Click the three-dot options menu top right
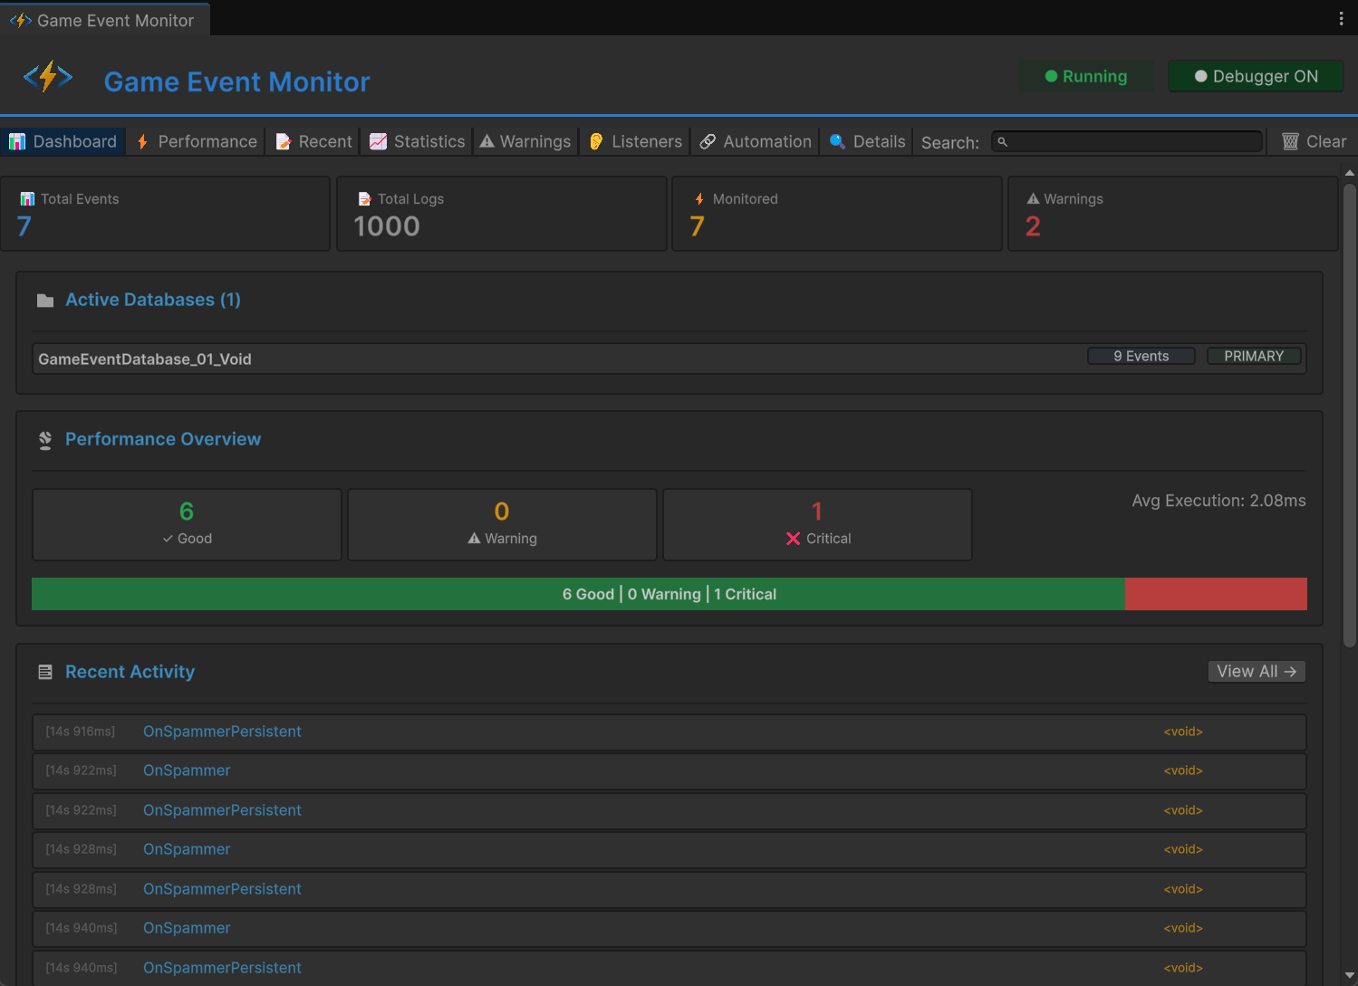Screen dimensions: 1358x986 1342,18
